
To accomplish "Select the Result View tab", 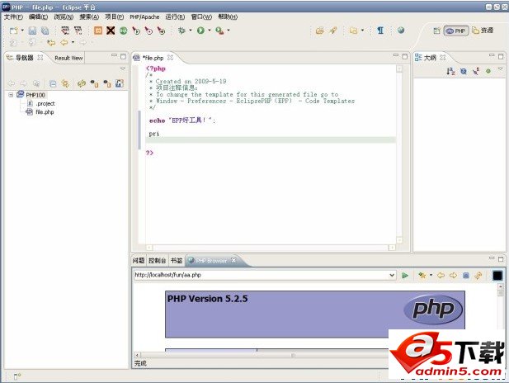I will tap(68, 58).
